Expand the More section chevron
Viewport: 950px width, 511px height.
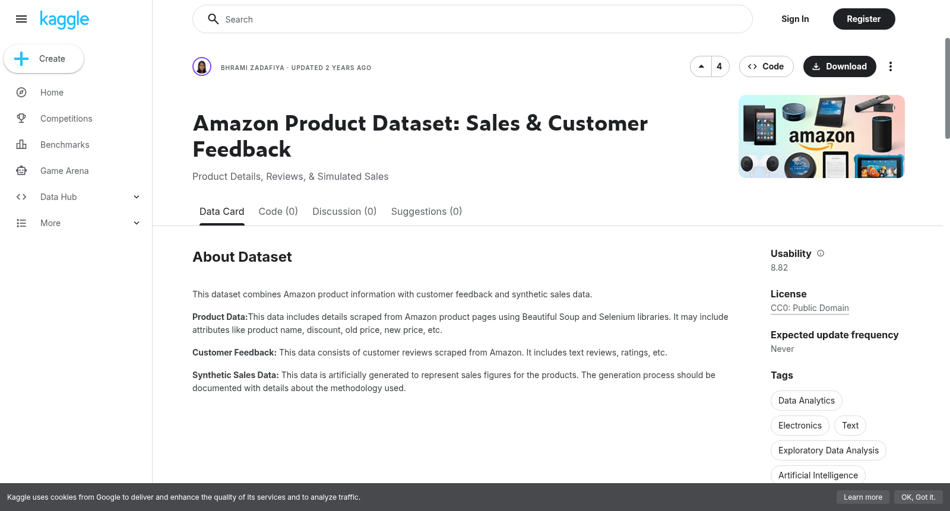(x=137, y=223)
